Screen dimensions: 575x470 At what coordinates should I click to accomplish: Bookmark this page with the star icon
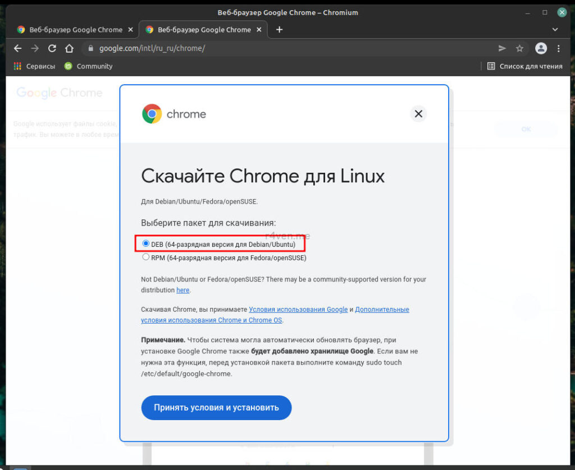point(519,48)
